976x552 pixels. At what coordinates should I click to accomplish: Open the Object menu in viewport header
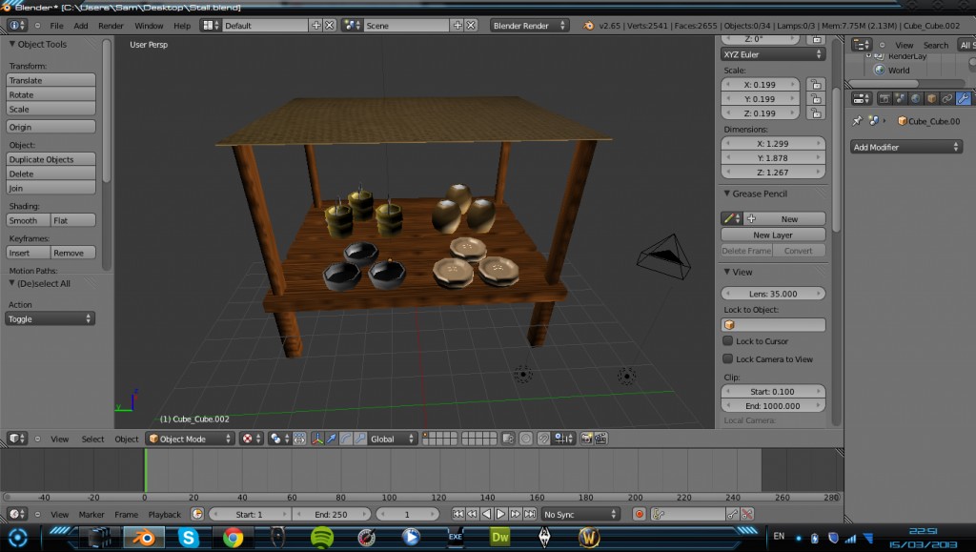(x=125, y=439)
